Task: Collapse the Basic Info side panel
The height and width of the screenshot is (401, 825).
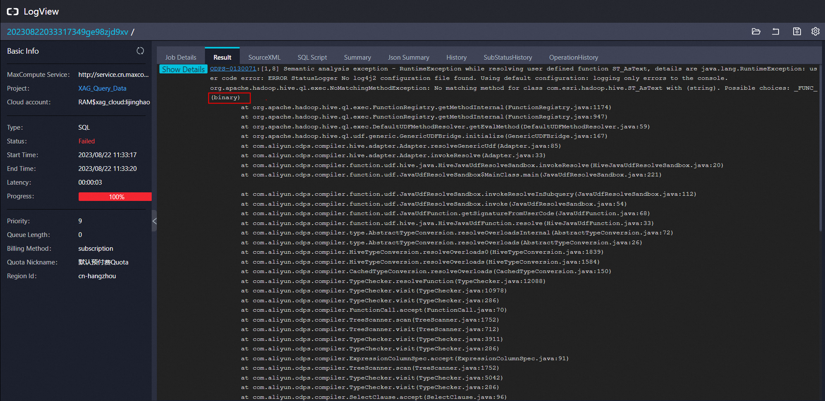Action: coord(154,221)
